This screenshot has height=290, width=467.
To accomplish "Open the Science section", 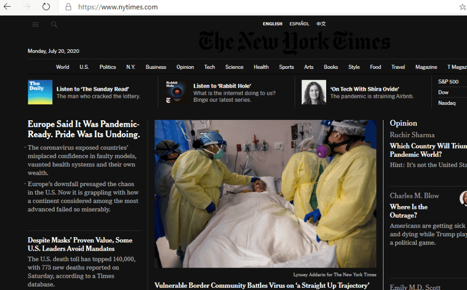I will [234, 67].
